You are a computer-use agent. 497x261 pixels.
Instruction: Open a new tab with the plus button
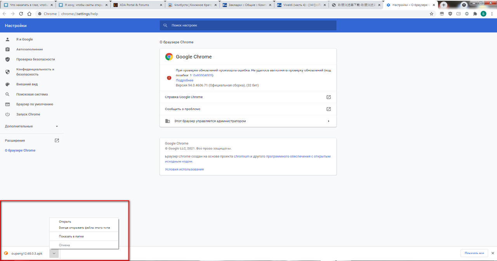click(444, 5)
